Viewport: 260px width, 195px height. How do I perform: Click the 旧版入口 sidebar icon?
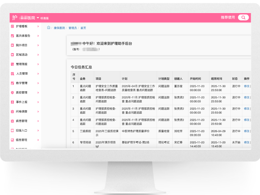pos(12,130)
